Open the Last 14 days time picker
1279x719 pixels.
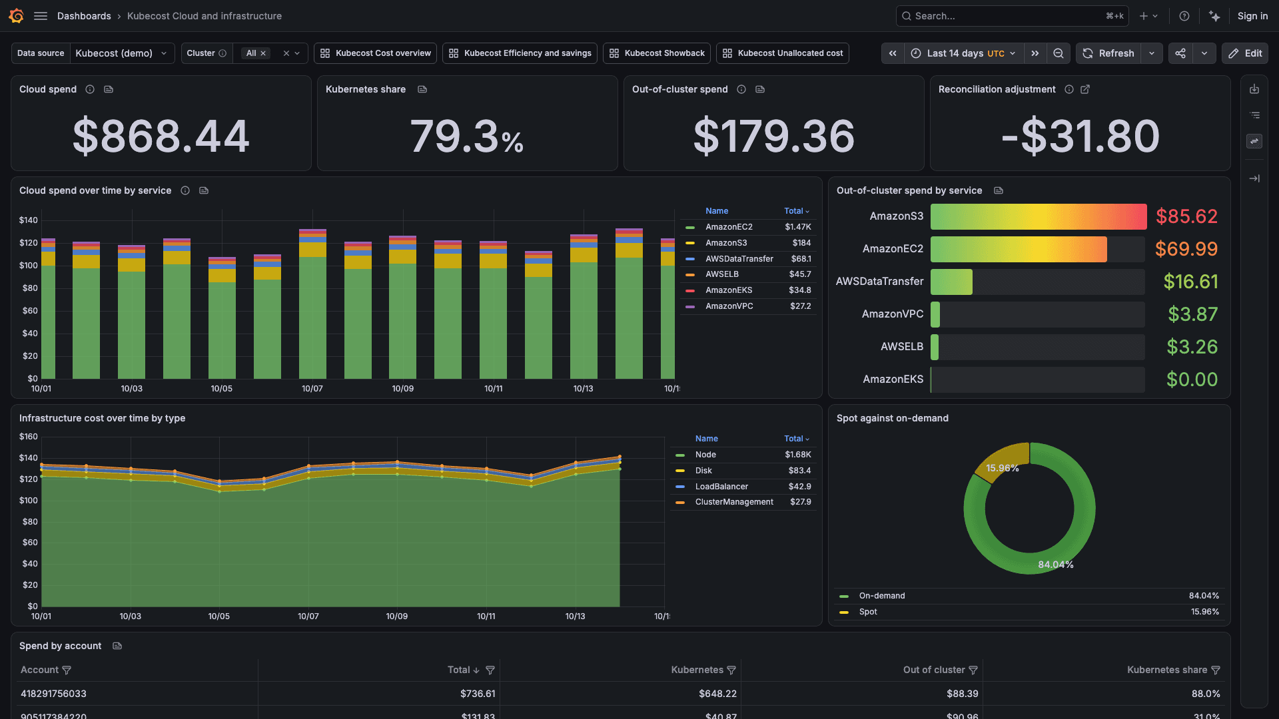point(964,53)
